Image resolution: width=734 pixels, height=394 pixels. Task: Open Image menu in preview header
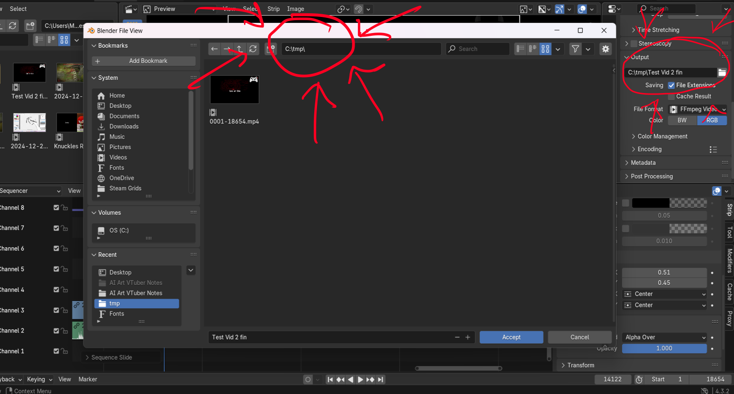click(x=295, y=9)
